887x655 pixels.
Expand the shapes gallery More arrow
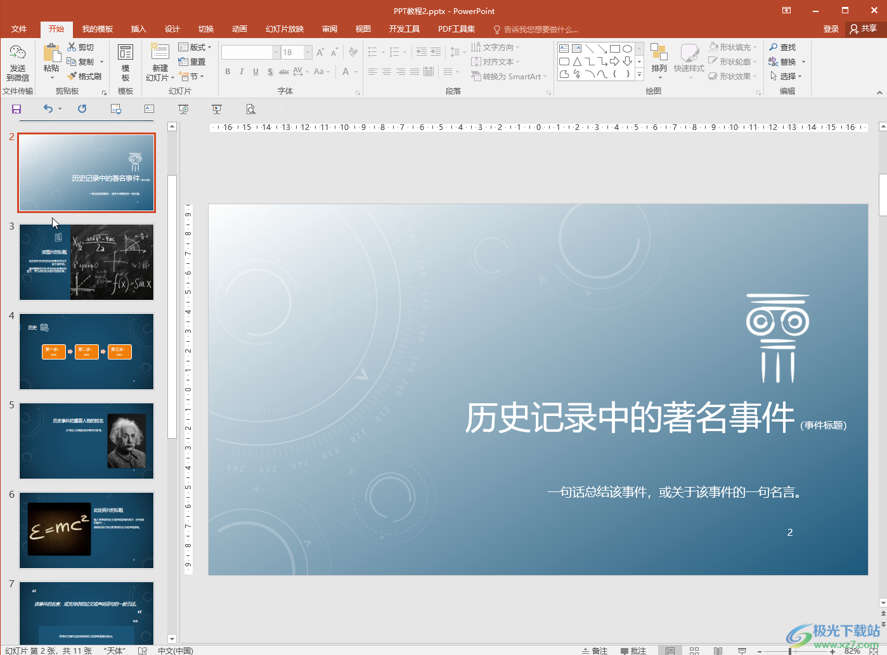[x=639, y=75]
